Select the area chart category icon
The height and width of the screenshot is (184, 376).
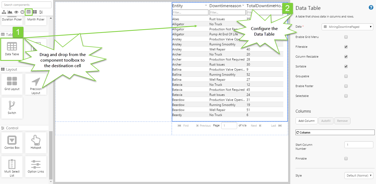[10, 12]
